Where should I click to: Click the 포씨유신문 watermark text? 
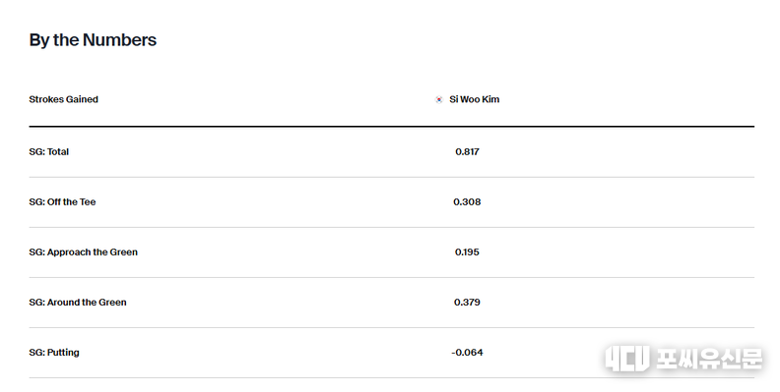708,358
